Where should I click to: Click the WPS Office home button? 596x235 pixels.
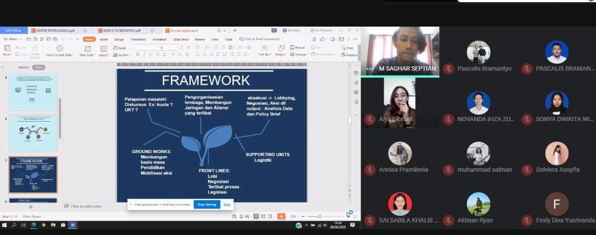pos(14,30)
